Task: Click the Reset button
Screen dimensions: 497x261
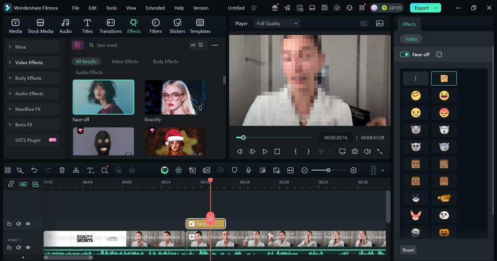Action: pos(408,250)
